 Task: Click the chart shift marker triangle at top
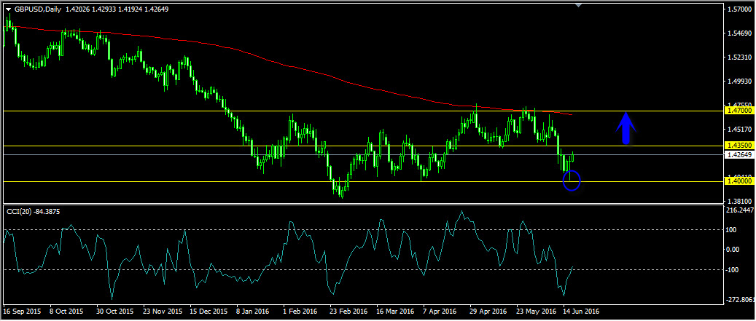point(579,5)
